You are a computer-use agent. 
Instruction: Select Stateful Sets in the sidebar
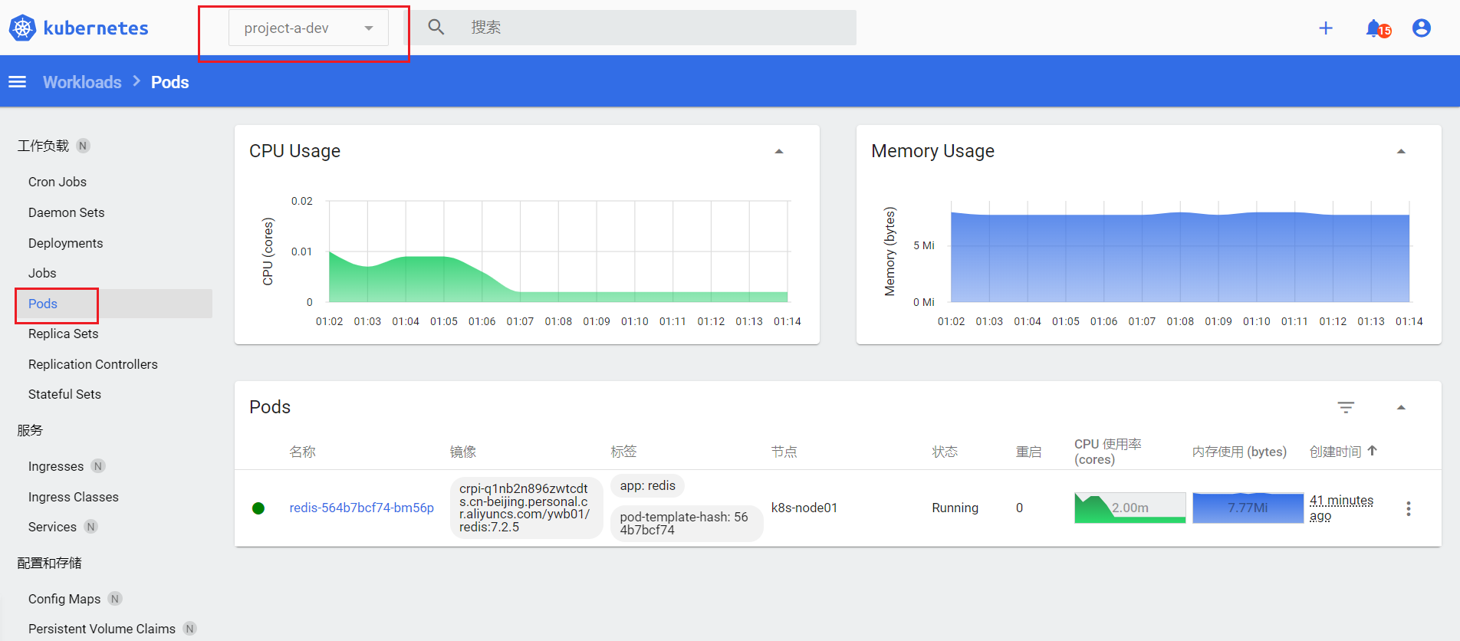coord(64,394)
